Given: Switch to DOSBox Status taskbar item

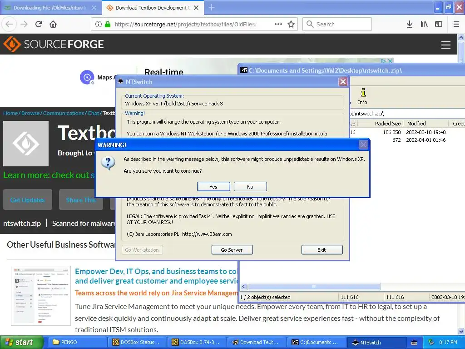Looking at the screenshot, I should tap(136, 342).
